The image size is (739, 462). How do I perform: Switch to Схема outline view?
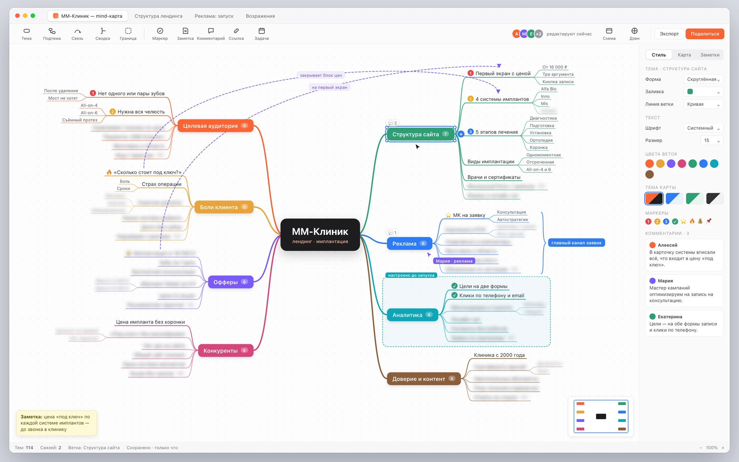pyautogui.click(x=609, y=34)
